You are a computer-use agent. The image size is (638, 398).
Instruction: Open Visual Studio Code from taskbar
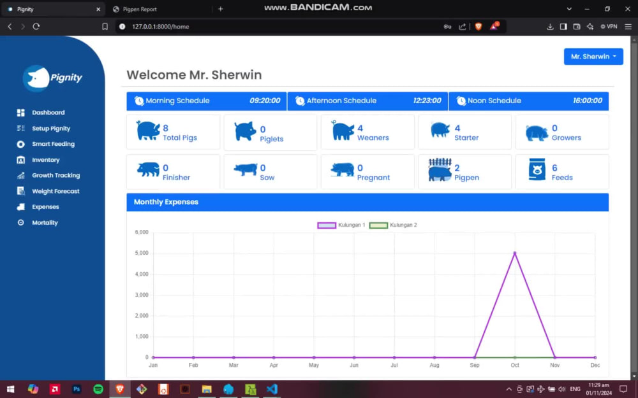click(x=272, y=389)
